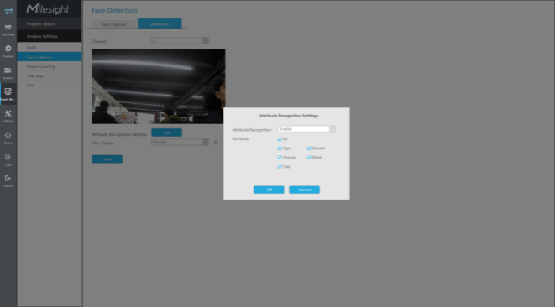Open the Channel dropdown
The width and height of the screenshot is (555, 307).
coord(180,40)
